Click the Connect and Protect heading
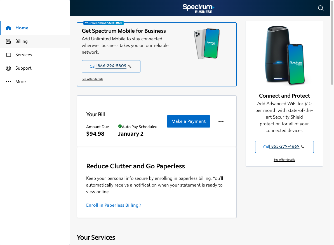This screenshot has height=245, width=334. pyautogui.click(x=284, y=96)
